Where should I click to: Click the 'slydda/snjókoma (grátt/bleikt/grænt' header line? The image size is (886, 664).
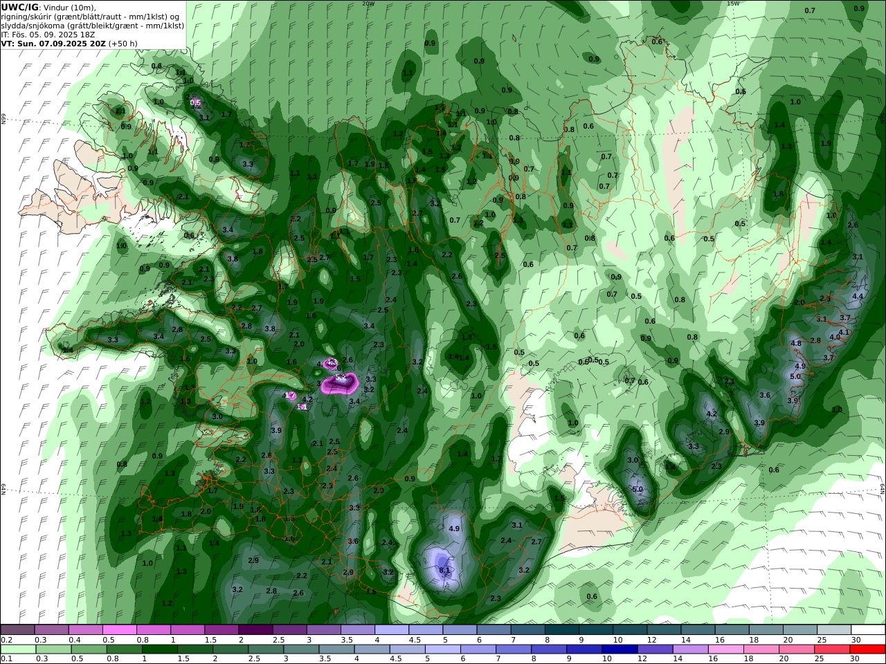(93, 25)
